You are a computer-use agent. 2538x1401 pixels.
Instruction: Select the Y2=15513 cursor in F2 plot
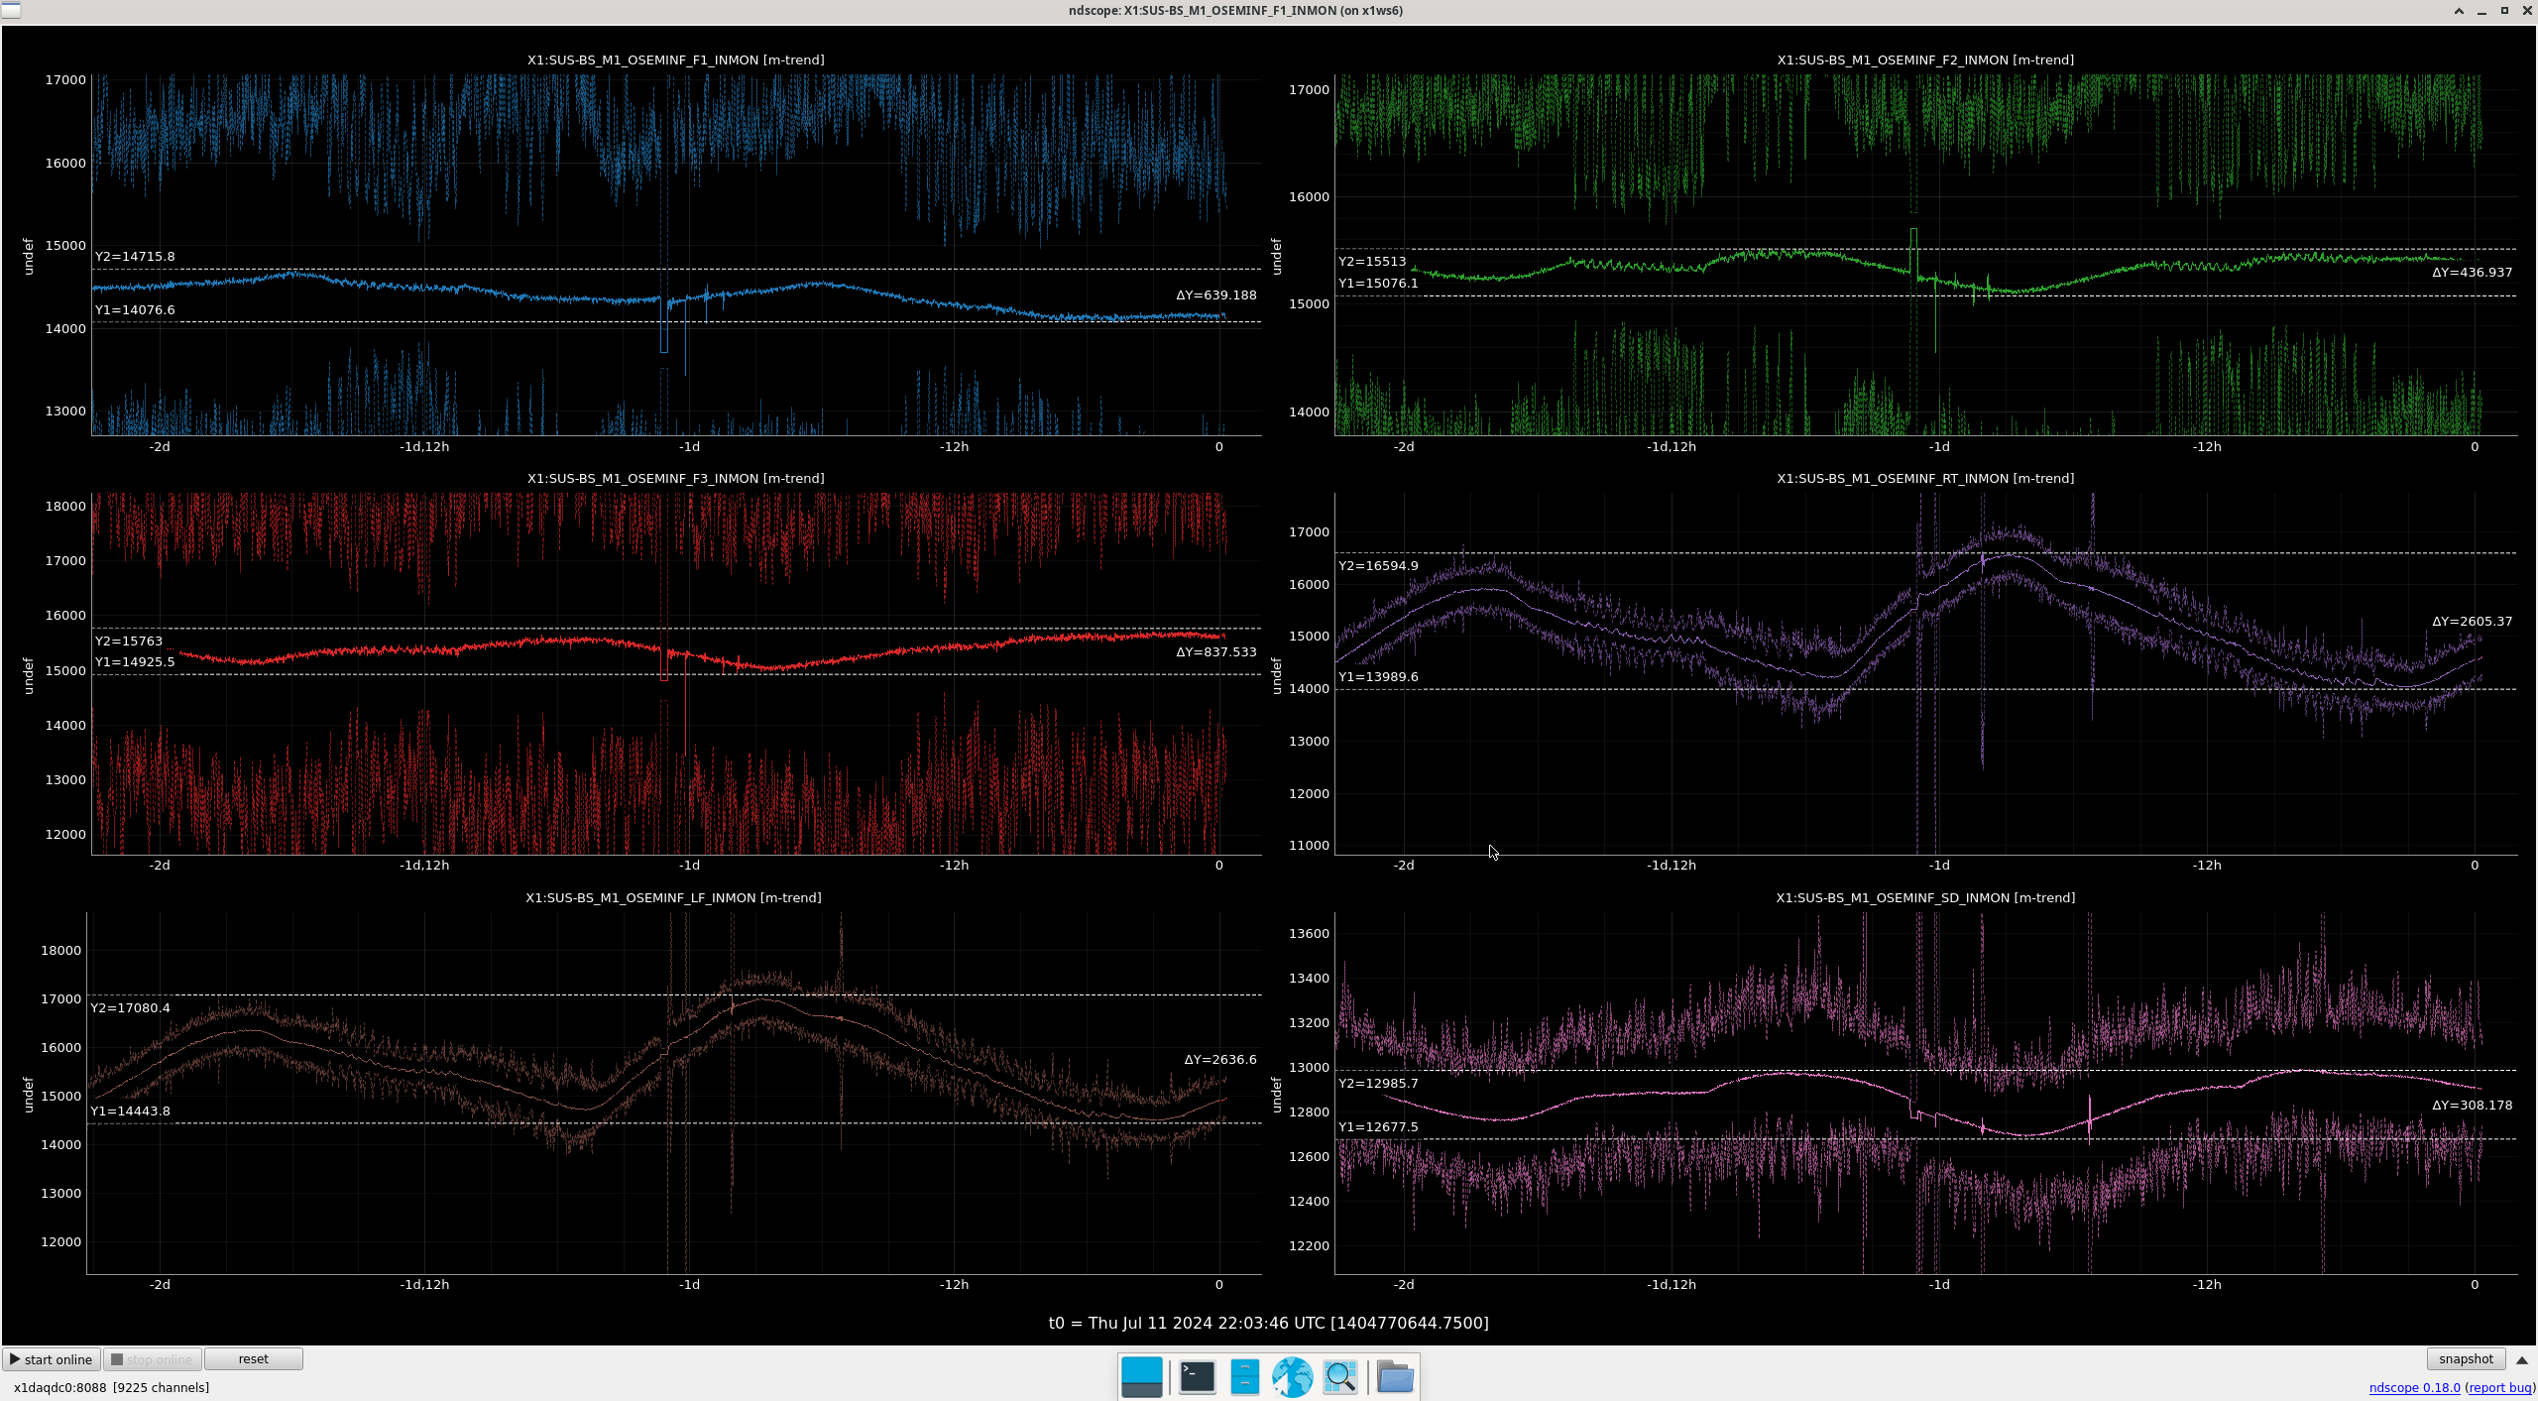click(1372, 261)
